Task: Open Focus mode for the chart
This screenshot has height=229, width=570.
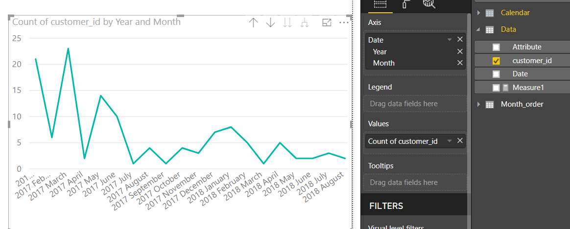Action: 327,23
